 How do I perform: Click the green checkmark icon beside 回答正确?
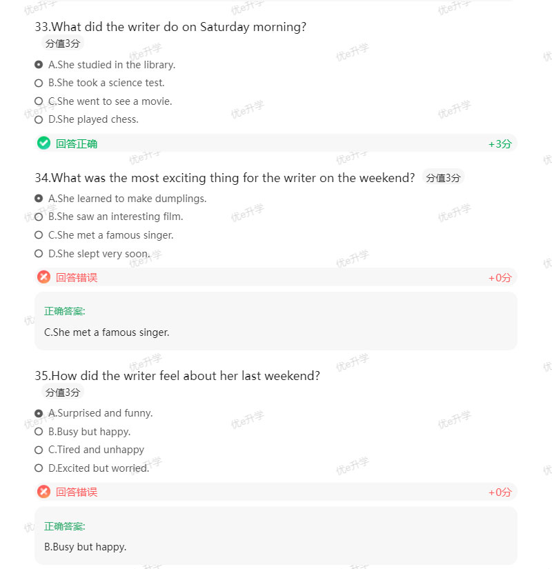[x=43, y=143]
